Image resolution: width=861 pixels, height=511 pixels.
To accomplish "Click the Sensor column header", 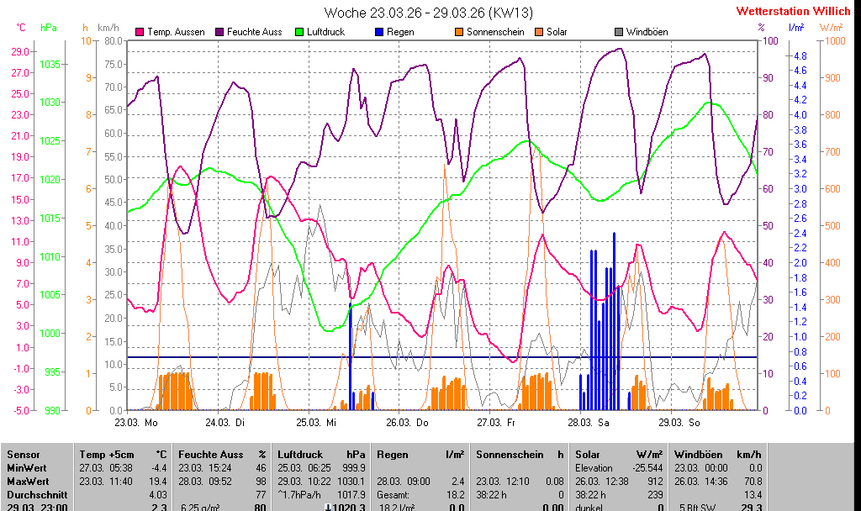I will pos(23,455).
